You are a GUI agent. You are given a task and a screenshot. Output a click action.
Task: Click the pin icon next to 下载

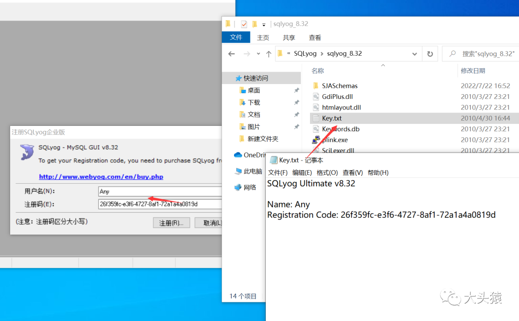(297, 102)
